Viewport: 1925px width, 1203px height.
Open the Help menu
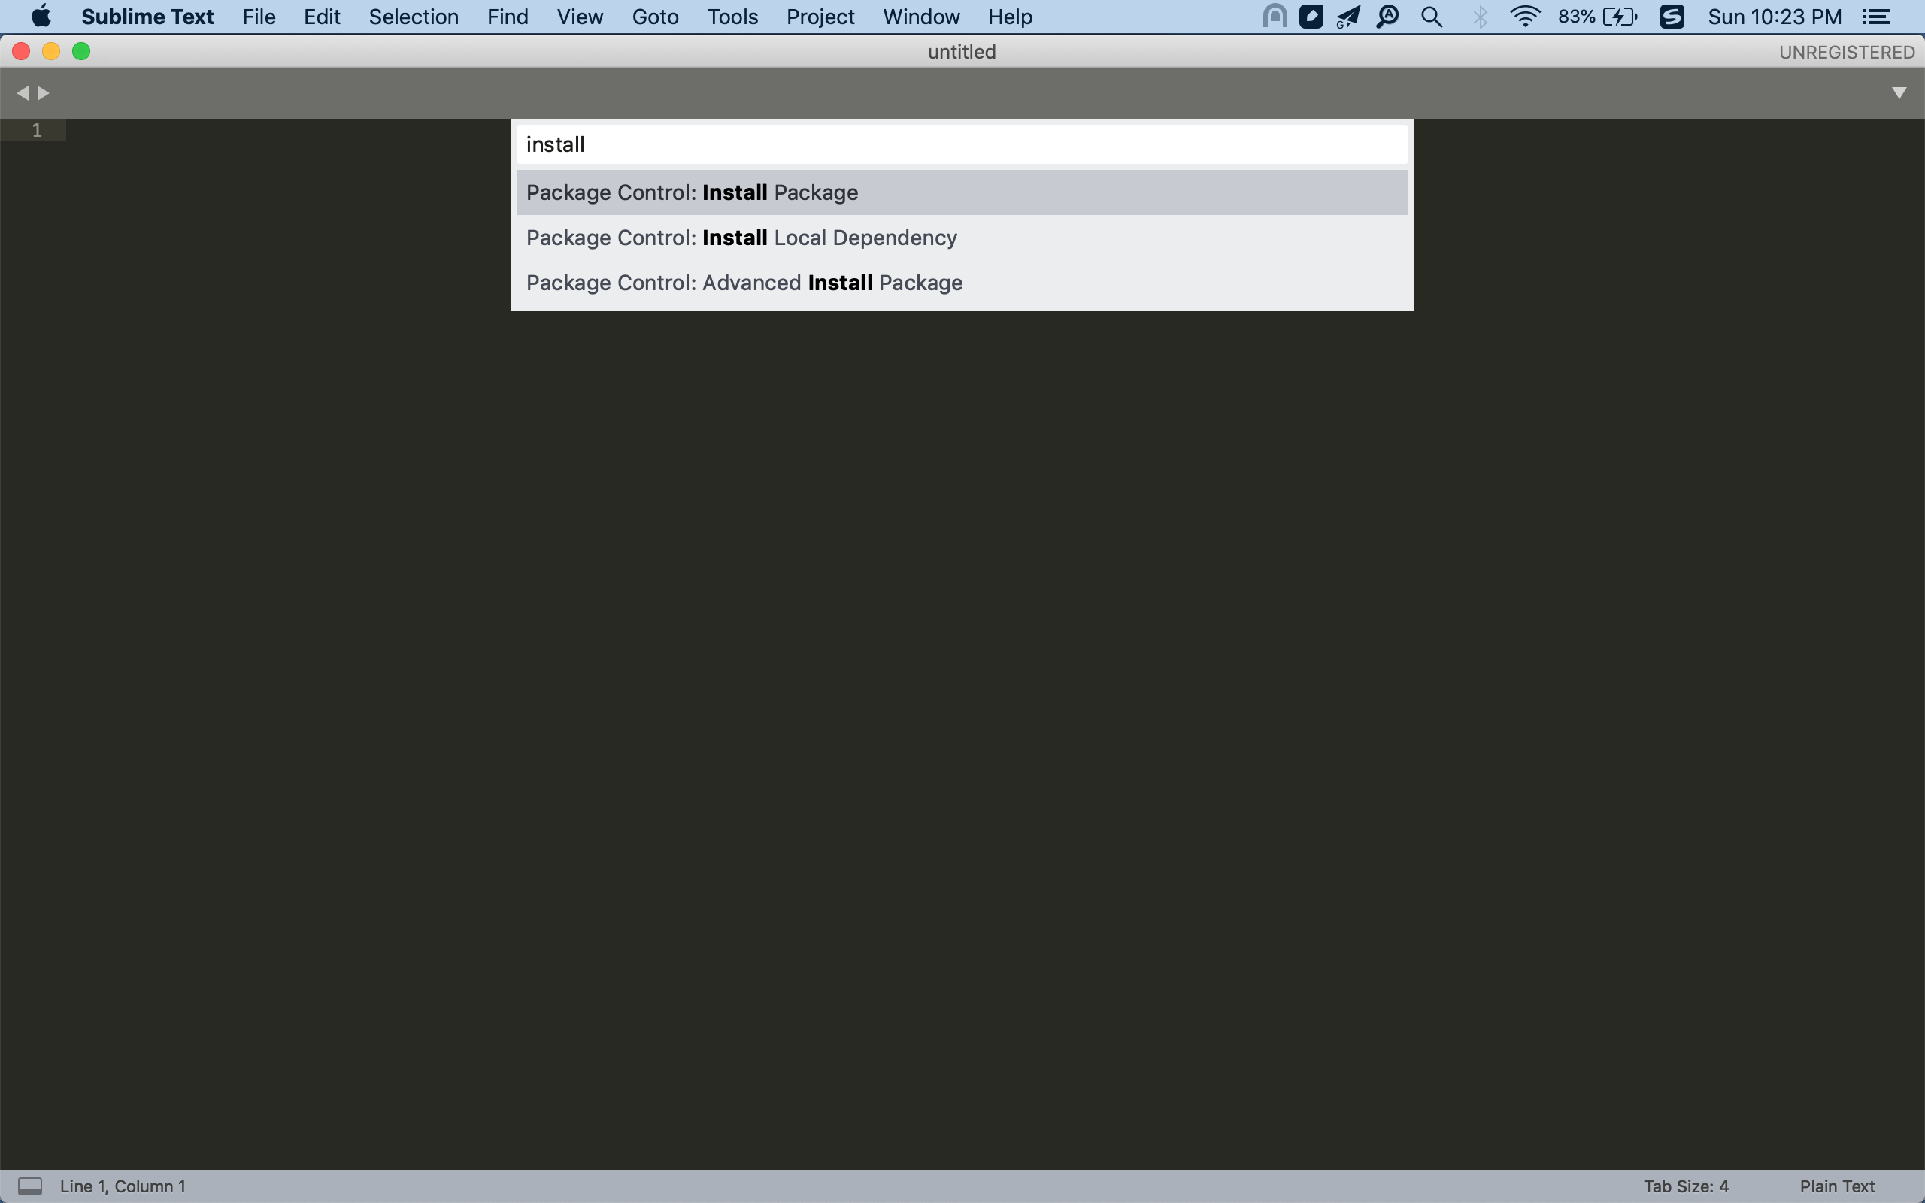pyautogui.click(x=1010, y=17)
